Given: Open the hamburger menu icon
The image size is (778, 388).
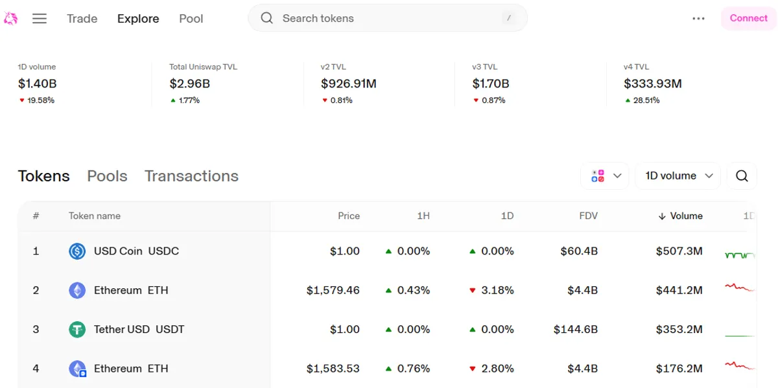Looking at the screenshot, I should (x=40, y=19).
